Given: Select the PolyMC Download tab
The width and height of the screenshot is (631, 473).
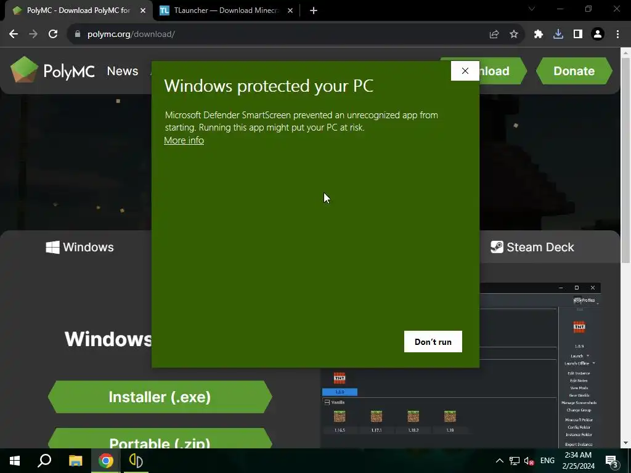Looking at the screenshot, I should point(77,10).
